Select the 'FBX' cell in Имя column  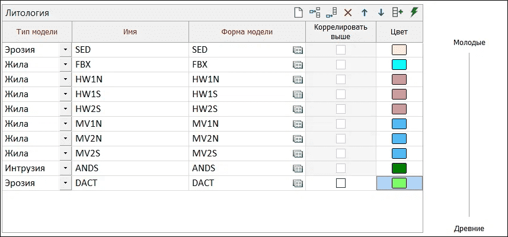click(130, 65)
